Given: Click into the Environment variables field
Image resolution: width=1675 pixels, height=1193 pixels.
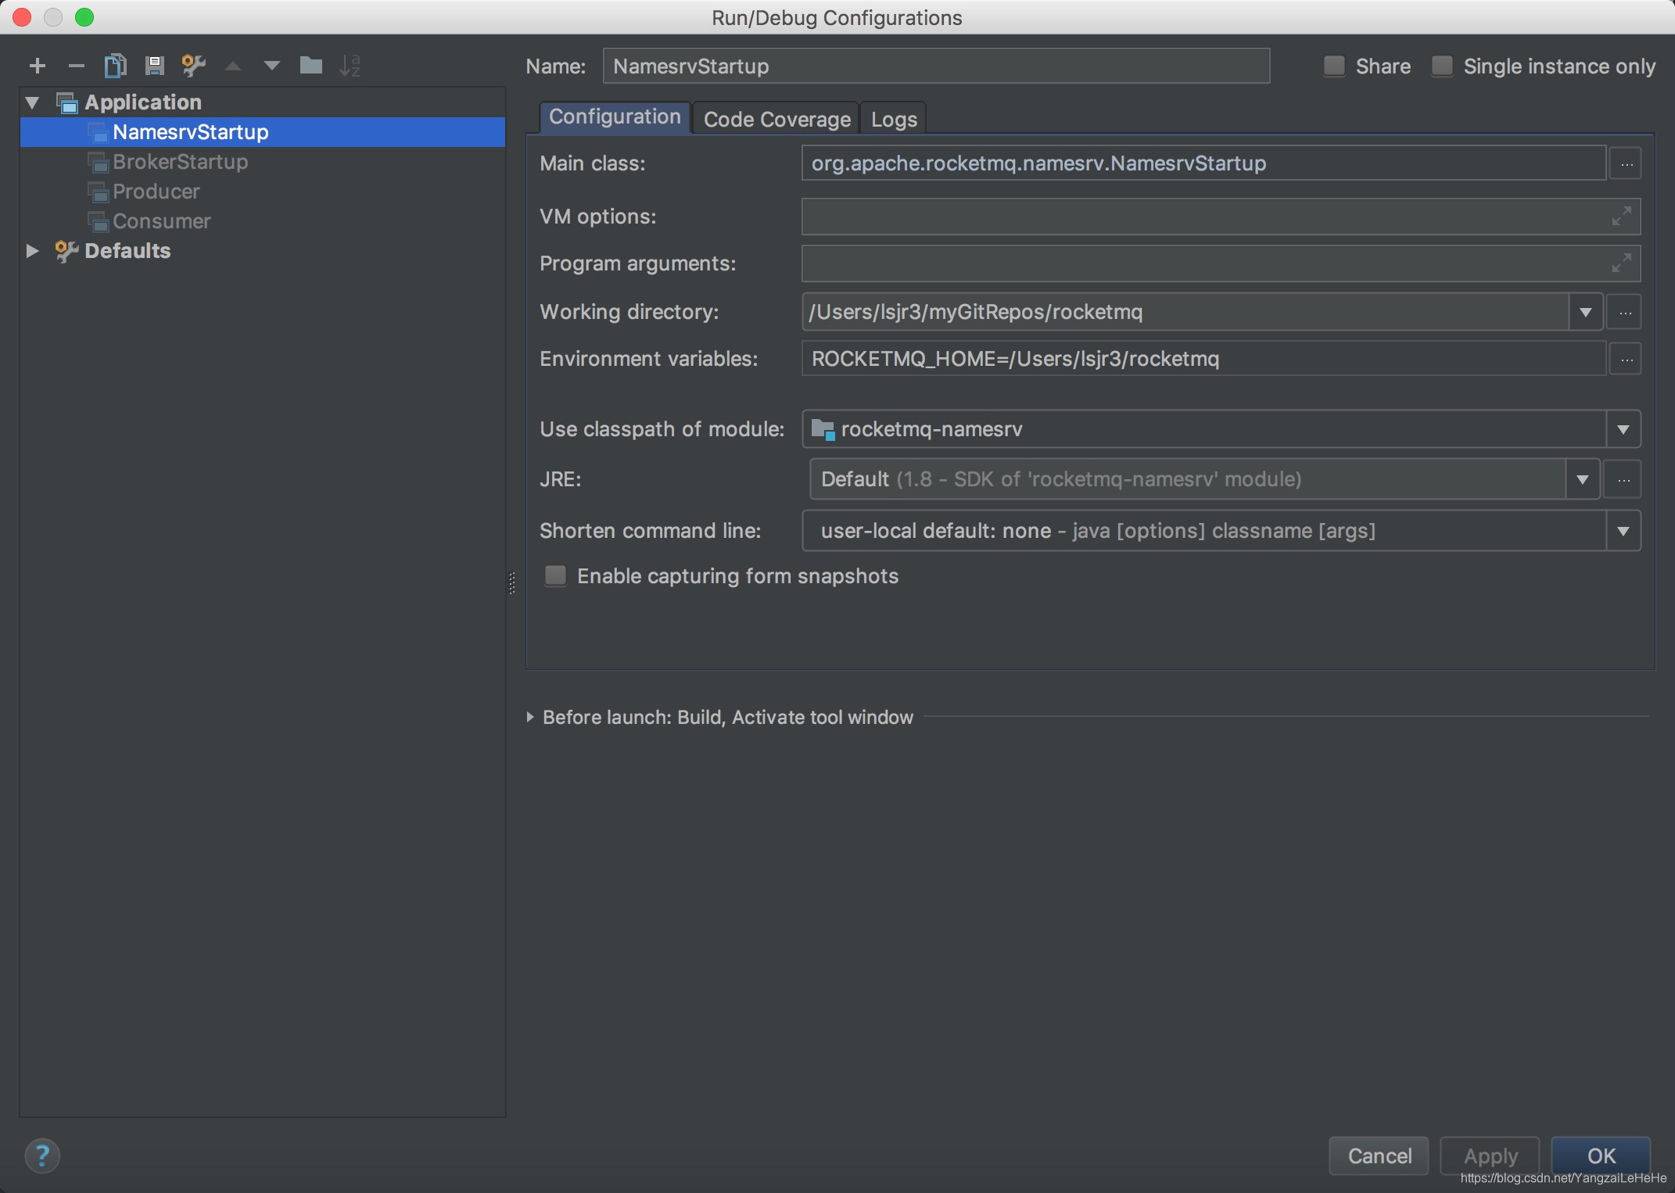Looking at the screenshot, I should click(1204, 359).
